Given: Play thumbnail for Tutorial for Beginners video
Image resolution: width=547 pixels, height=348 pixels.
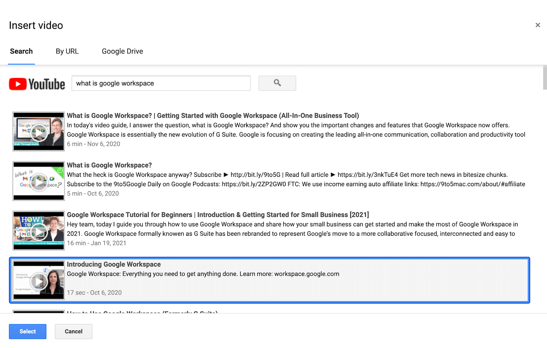Looking at the screenshot, I should click(39, 231).
